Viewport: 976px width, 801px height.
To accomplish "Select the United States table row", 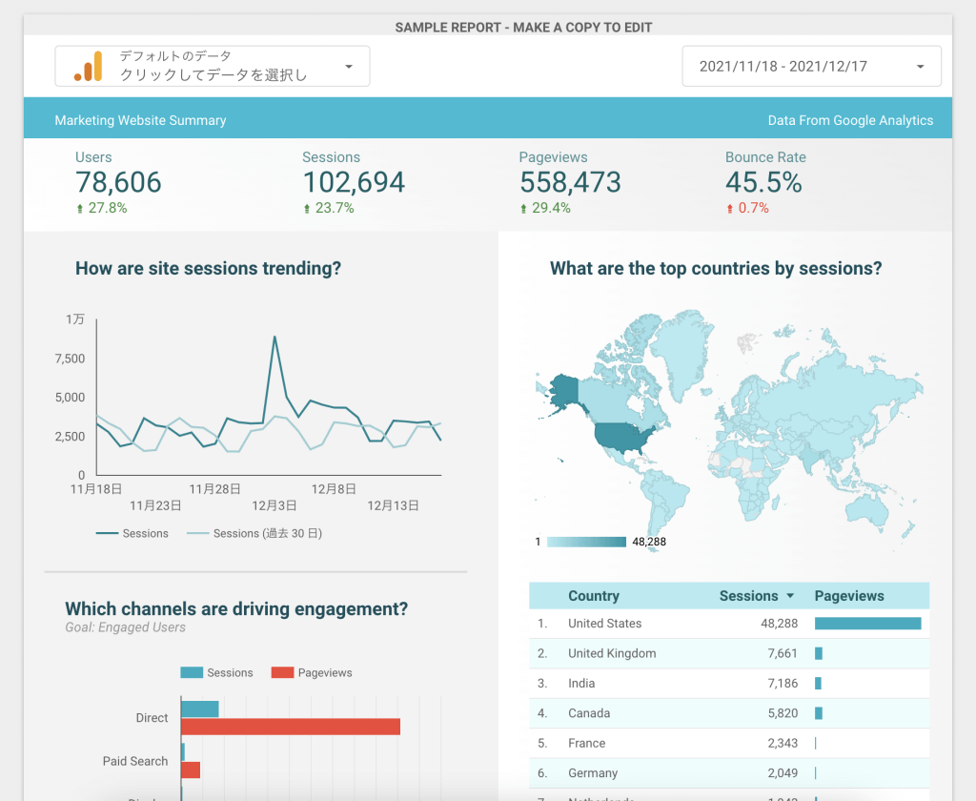I will pos(729,624).
